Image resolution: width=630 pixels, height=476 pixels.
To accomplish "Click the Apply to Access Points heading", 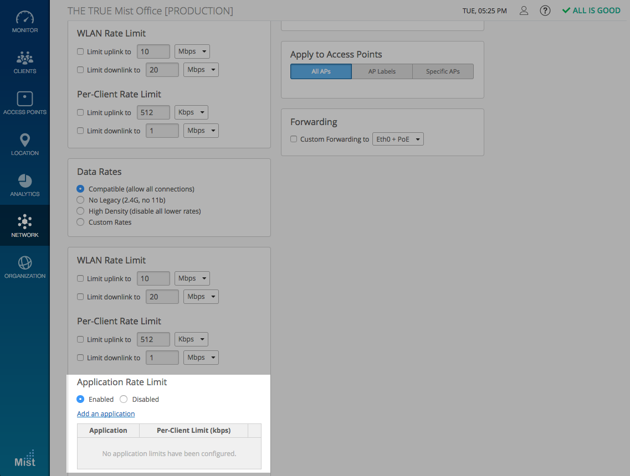I will point(336,54).
